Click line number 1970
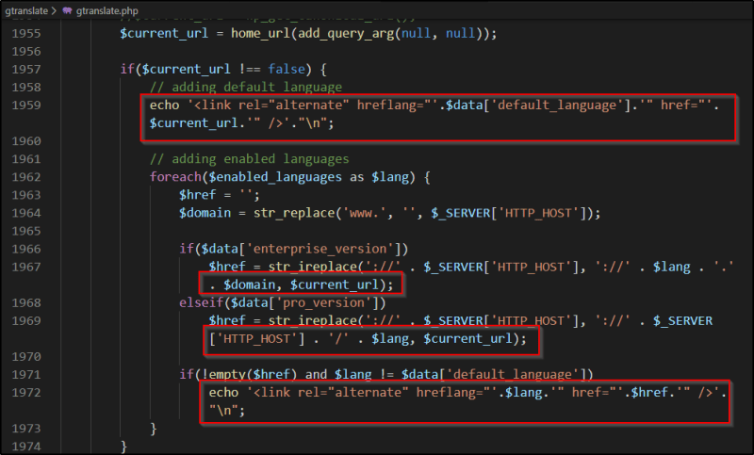This screenshot has width=754, height=455. (x=26, y=356)
